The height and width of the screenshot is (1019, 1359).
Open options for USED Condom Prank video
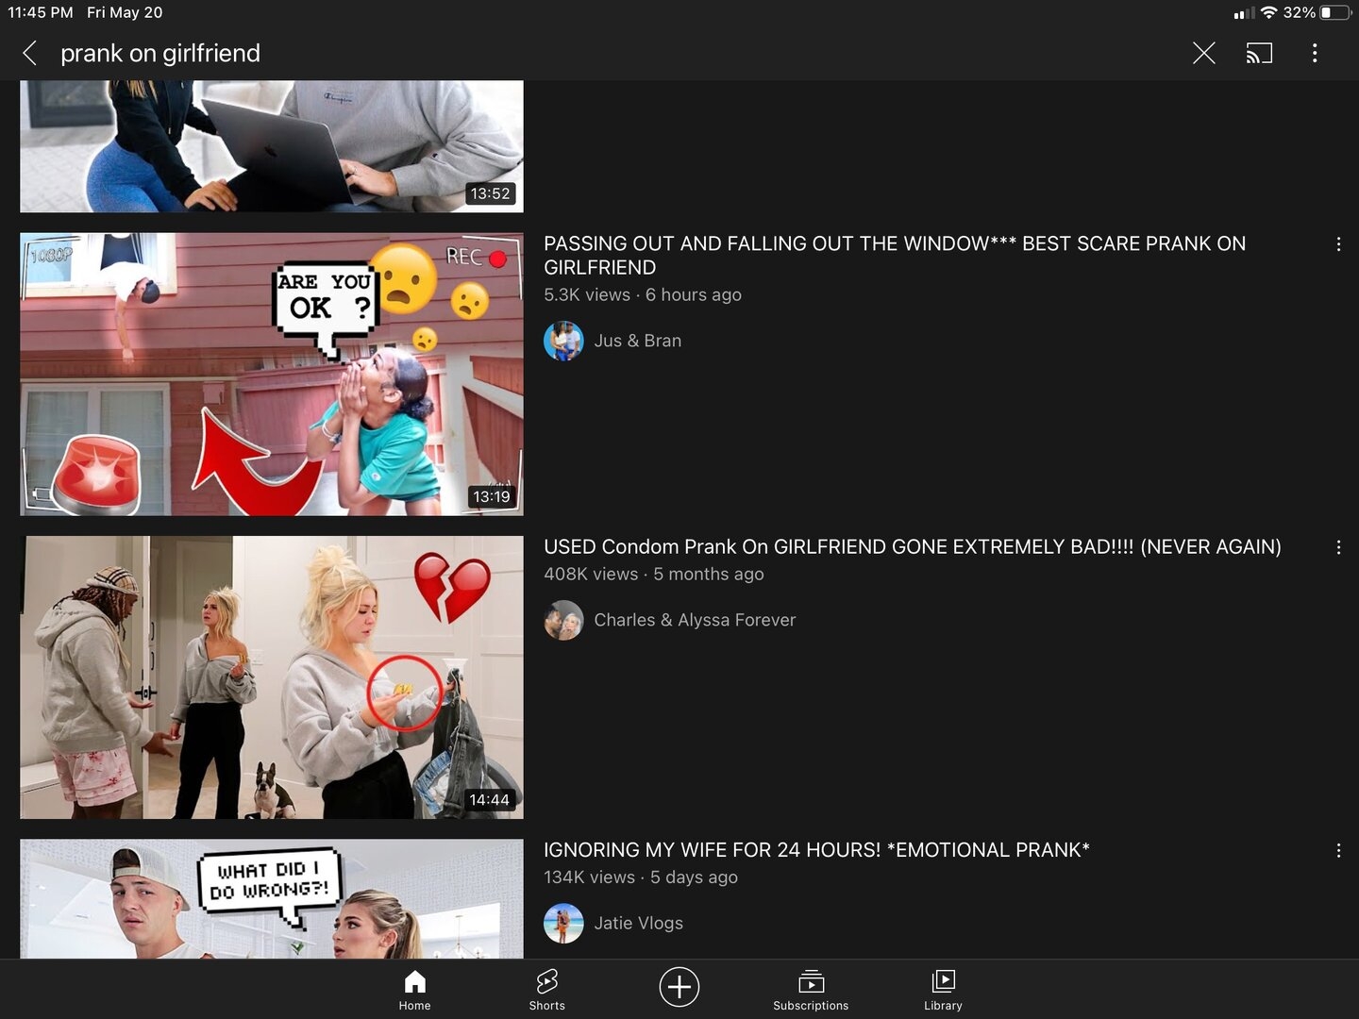pyautogui.click(x=1338, y=547)
